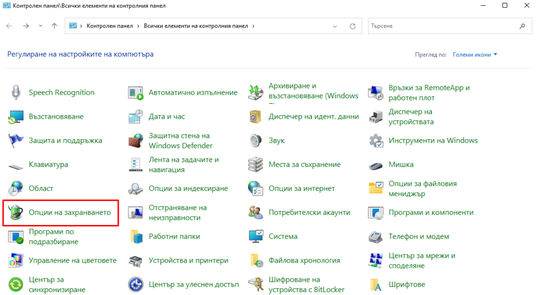
Task: Open the Област globe clock icon
Action: pyautogui.click(x=16, y=188)
